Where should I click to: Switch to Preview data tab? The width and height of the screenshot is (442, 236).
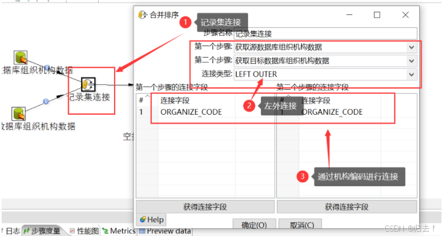pos(165,231)
